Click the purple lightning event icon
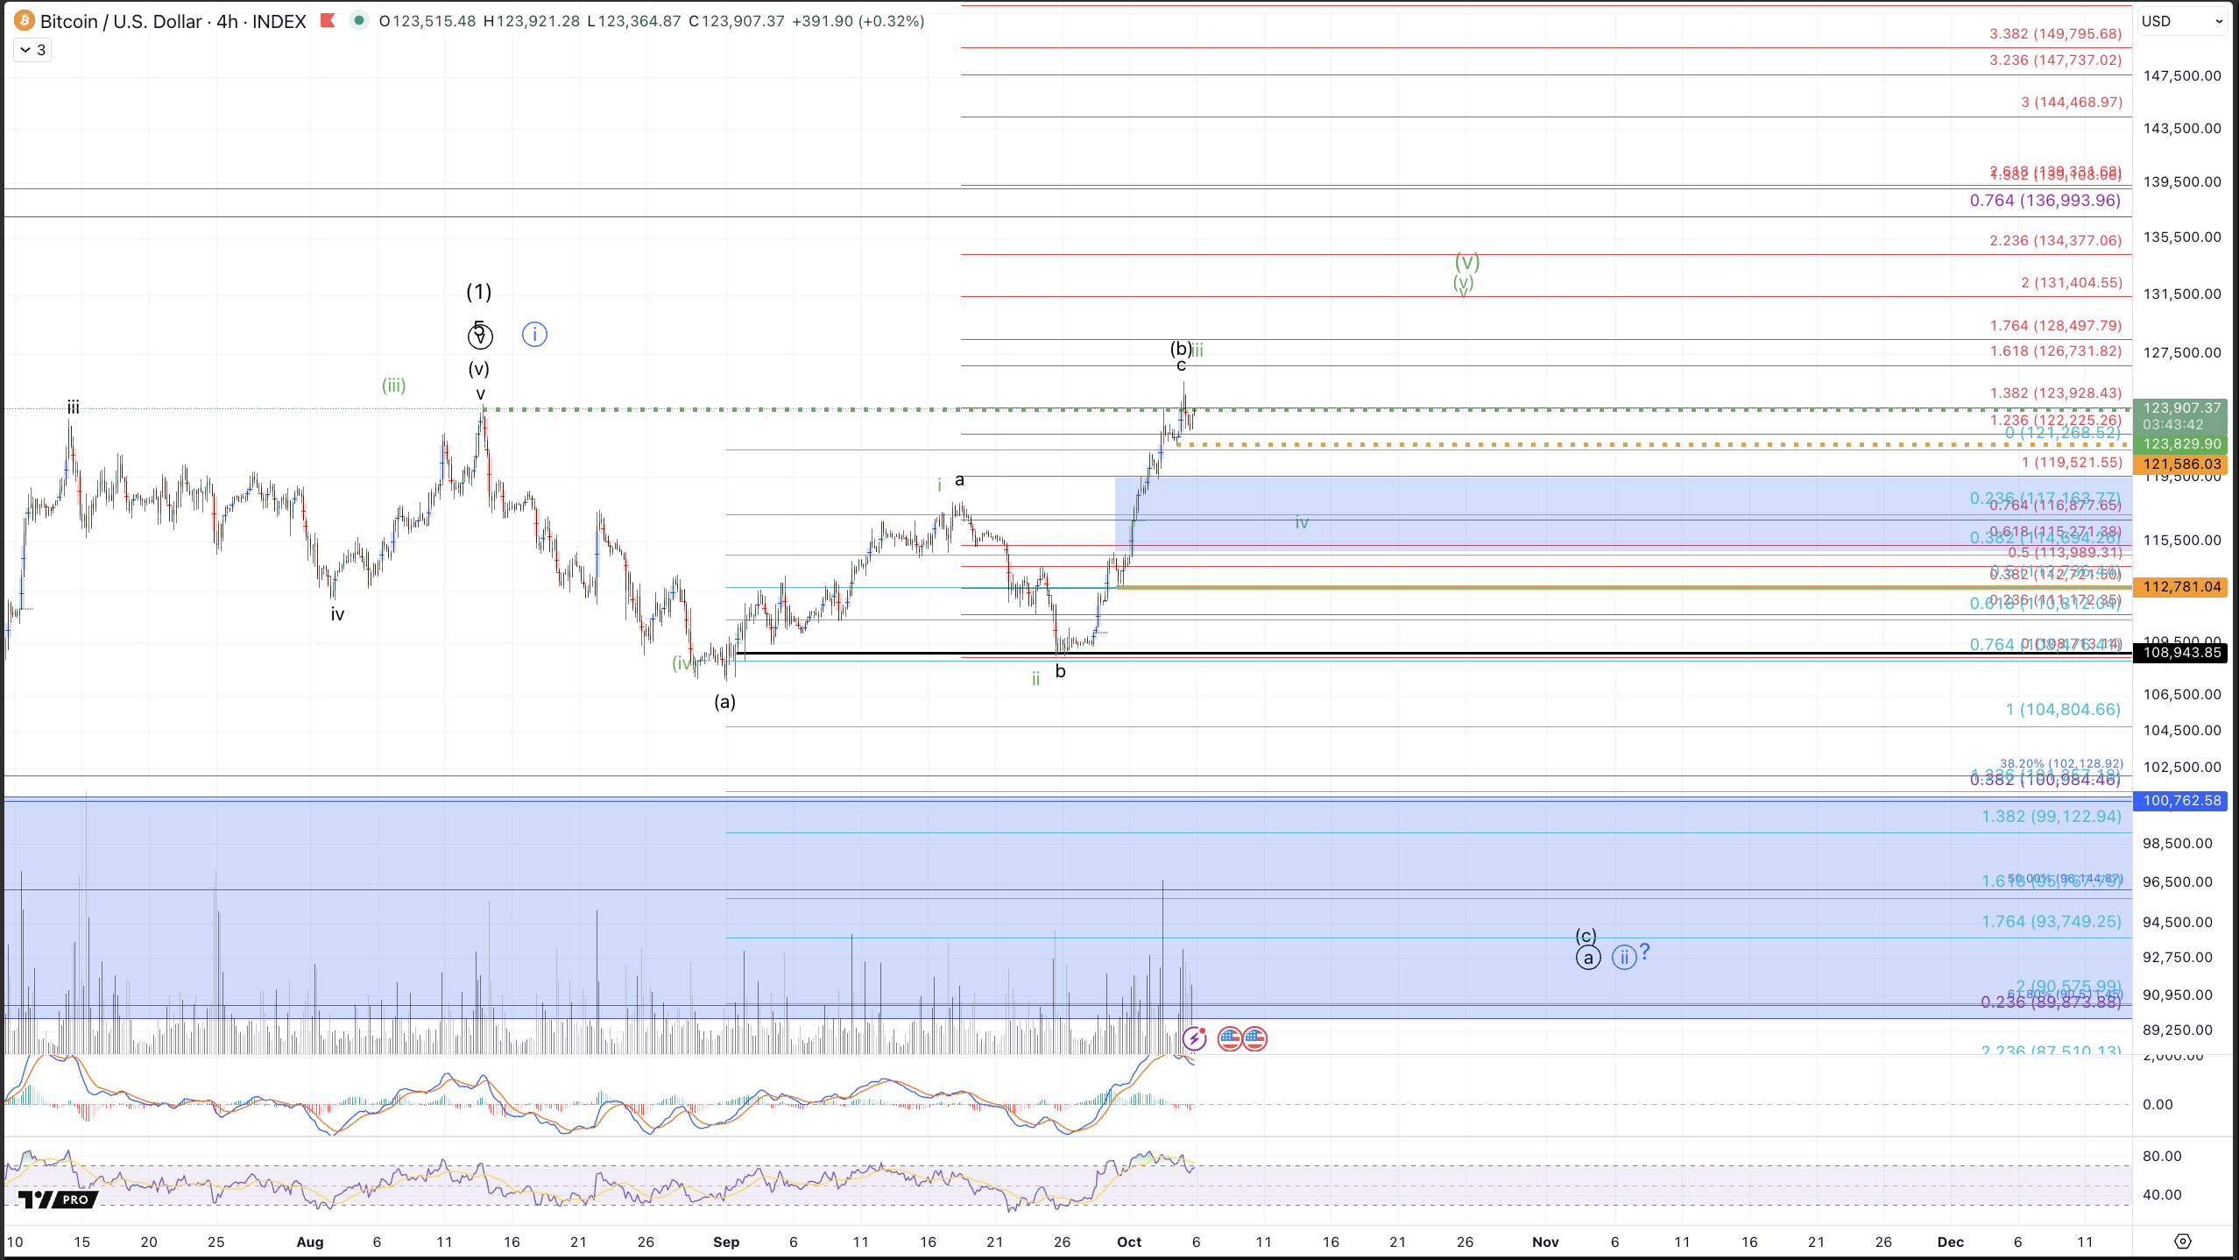Image resolution: width=2239 pixels, height=1260 pixels. [1194, 1039]
